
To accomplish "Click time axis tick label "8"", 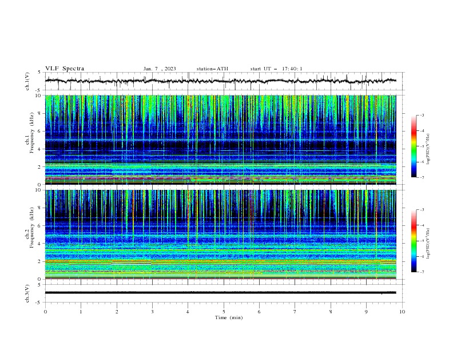I will [331, 312].
